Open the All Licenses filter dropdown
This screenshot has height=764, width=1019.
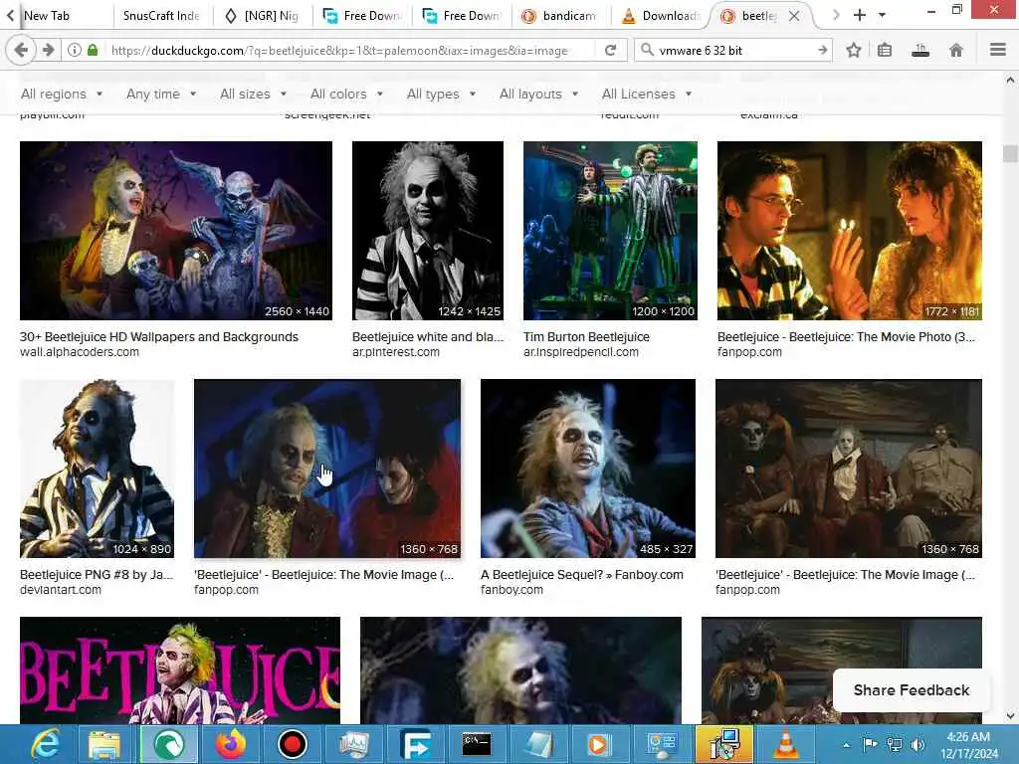tap(647, 95)
